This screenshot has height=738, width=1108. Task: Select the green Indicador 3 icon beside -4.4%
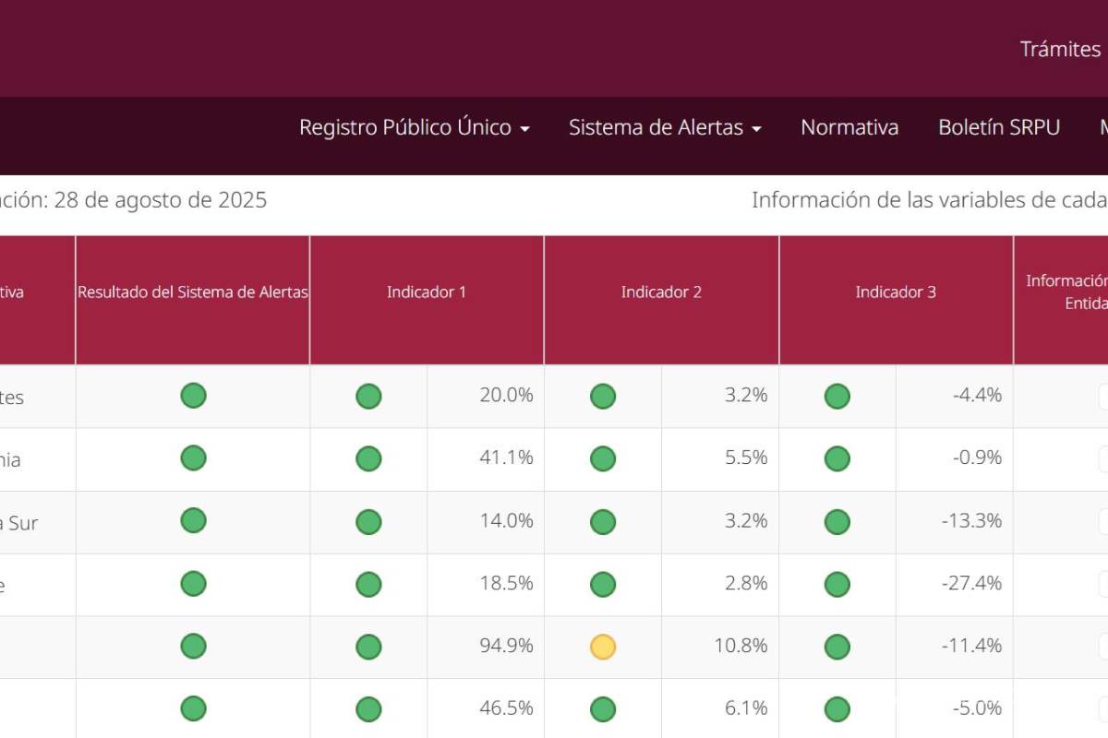pos(837,395)
